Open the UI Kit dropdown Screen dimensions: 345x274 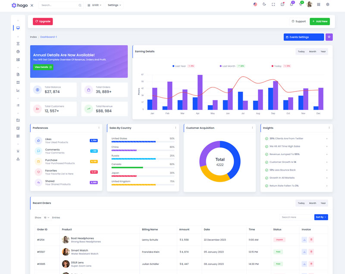pyautogui.click(x=94, y=5)
